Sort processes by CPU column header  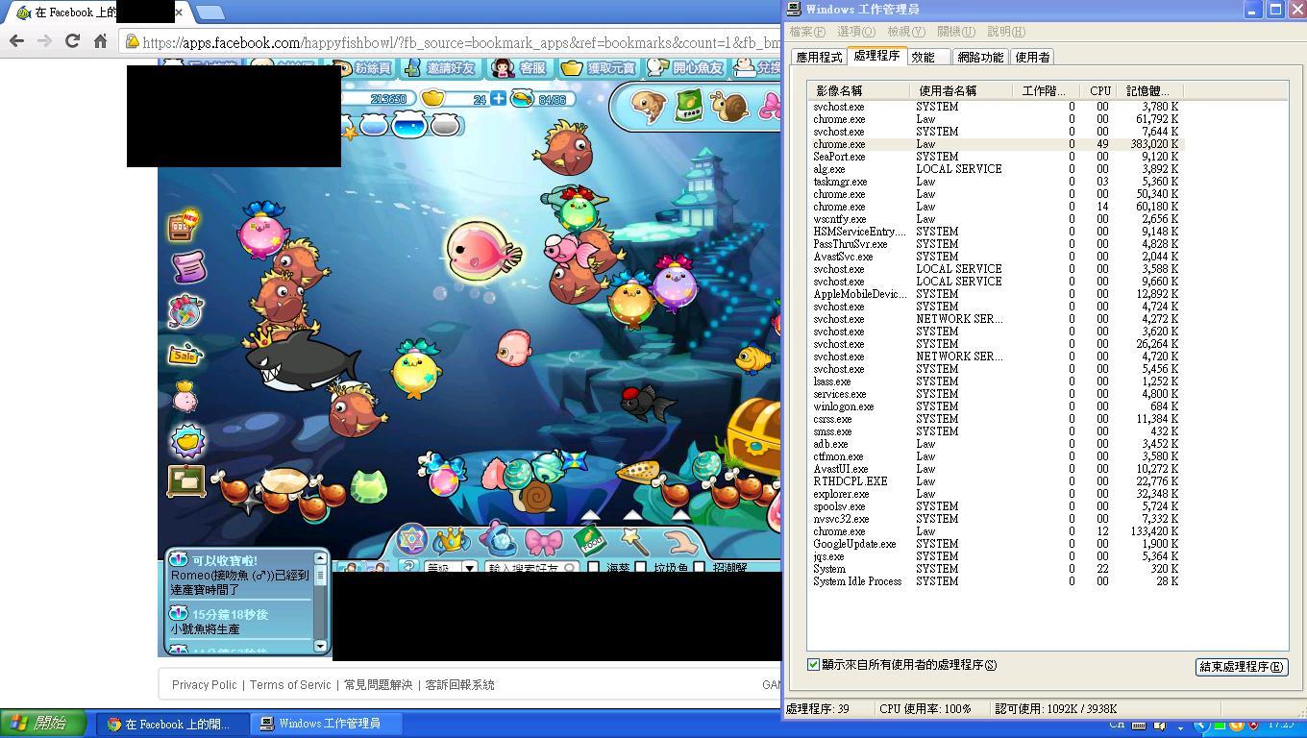click(1100, 90)
